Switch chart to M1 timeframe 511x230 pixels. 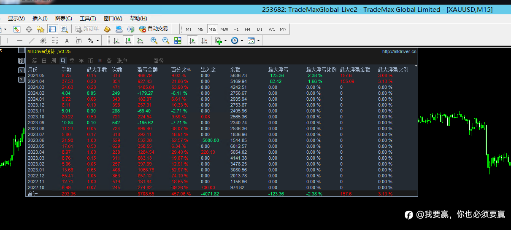point(189,29)
